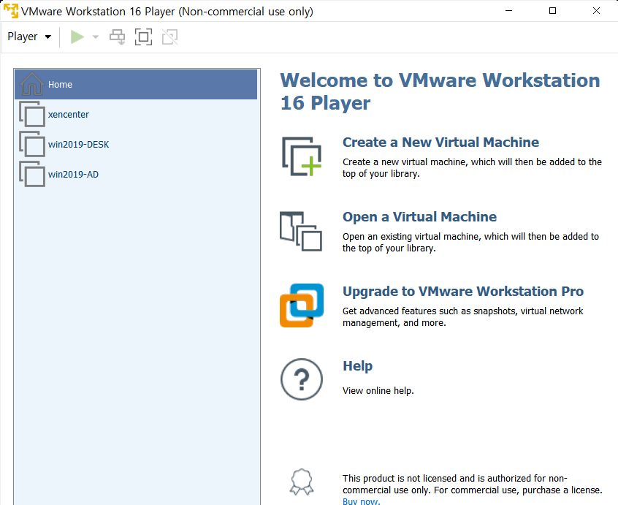The image size is (618, 505).
Task: Click the Workstation Pro orange-blue logo
Action: coord(302,305)
